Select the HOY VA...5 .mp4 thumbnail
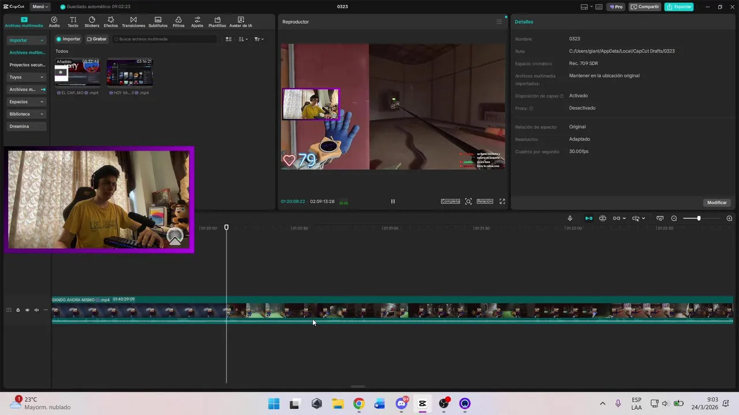This screenshot has height=415, width=739. pyautogui.click(x=129, y=73)
